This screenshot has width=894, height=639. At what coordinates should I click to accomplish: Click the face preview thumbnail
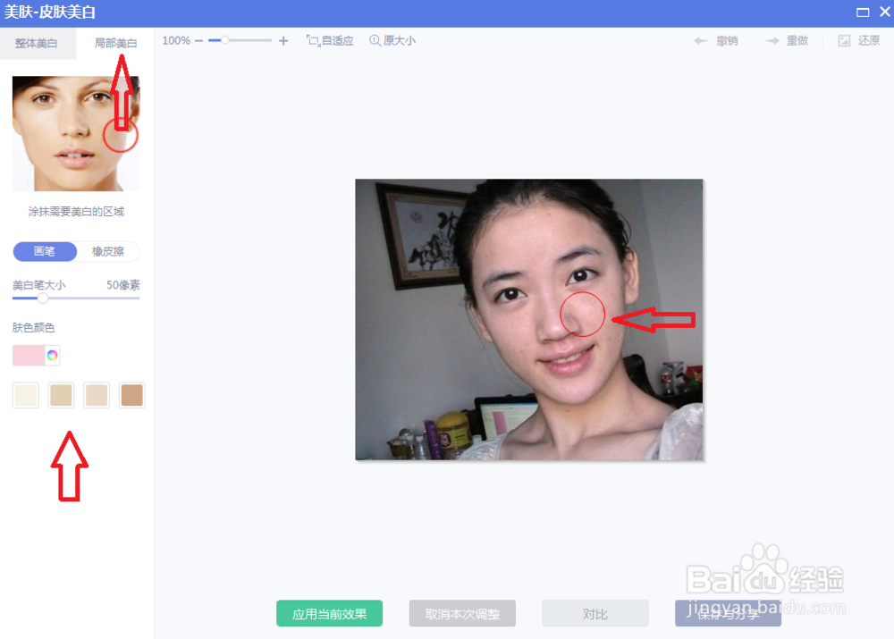[75, 133]
